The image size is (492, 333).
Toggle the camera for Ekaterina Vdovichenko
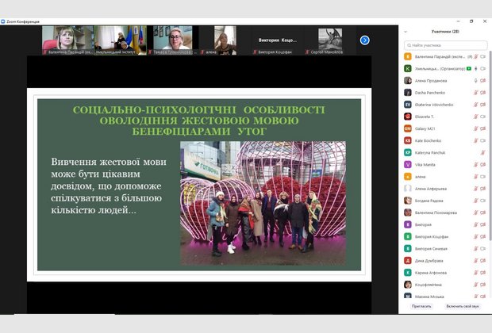(482, 105)
